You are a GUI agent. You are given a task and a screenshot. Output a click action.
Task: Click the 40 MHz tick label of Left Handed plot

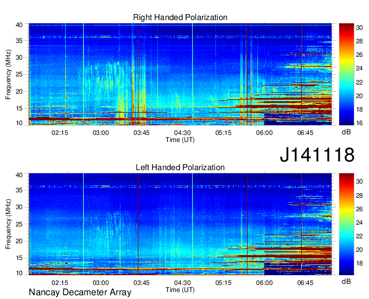19,175
